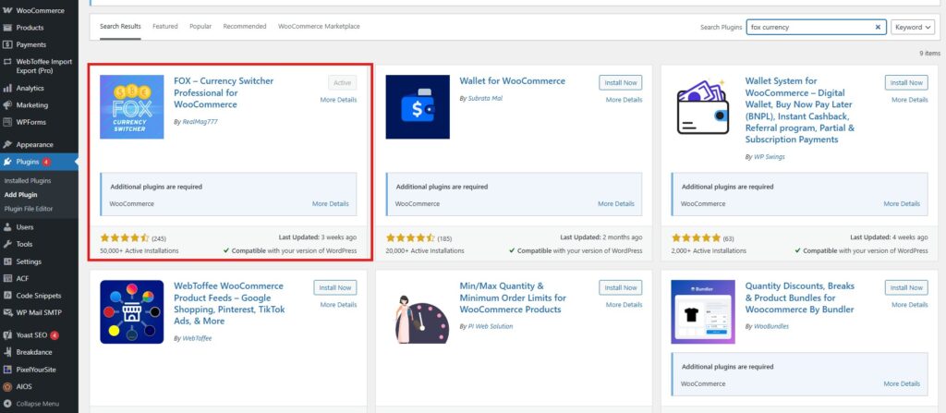
Task: Install the Wallet for WooCommerce plugin
Action: click(620, 82)
